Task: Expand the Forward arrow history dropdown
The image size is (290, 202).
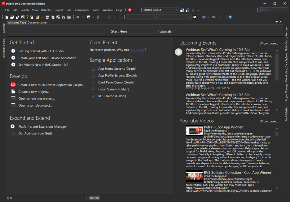Action: pyautogui.click(x=219, y=17)
